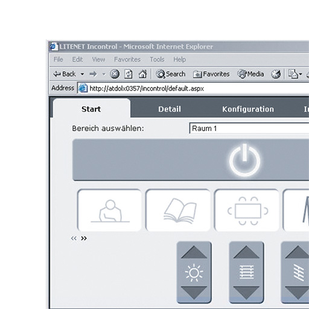Viewport: 309px width, 309px height.
Task: Raise brightness with sun up arrow
Action: point(194,252)
